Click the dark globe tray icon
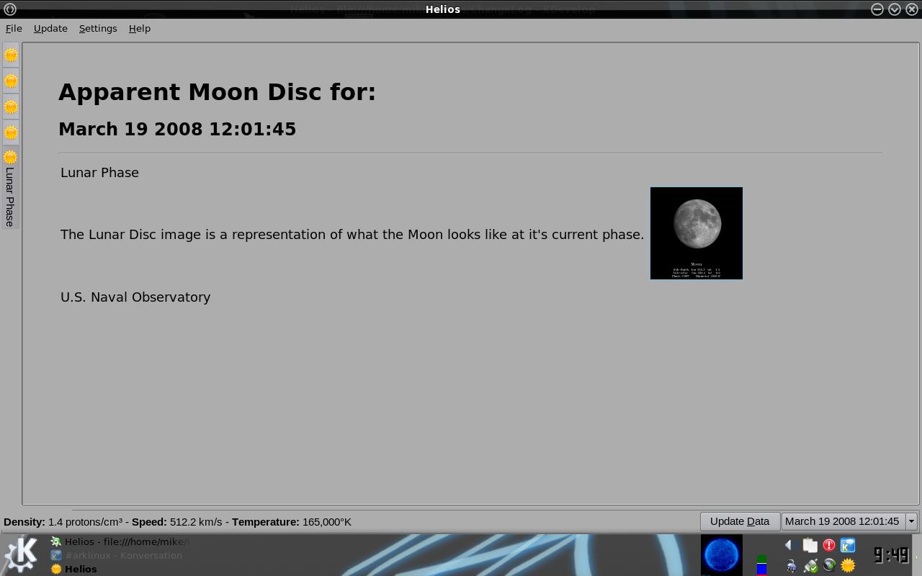Image resolution: width=922 pixels, height=576 pixels. [829, 565]
